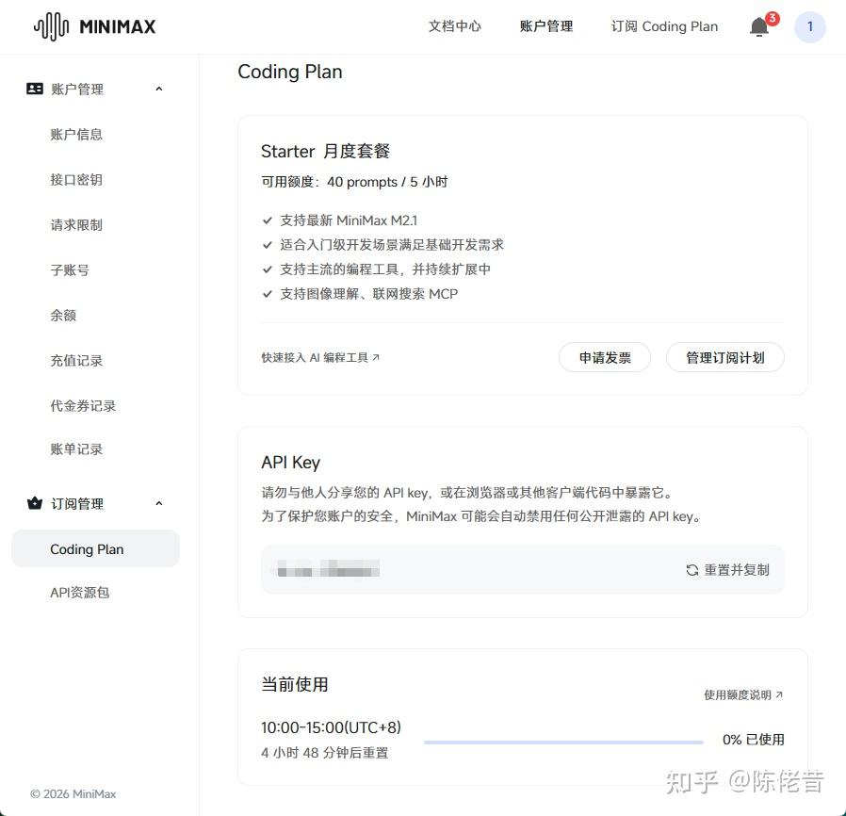Image resolution: width=846 pixels, height=816 pixels.
Task: Click the 当前使用 heading
Action: coord(294,684)
